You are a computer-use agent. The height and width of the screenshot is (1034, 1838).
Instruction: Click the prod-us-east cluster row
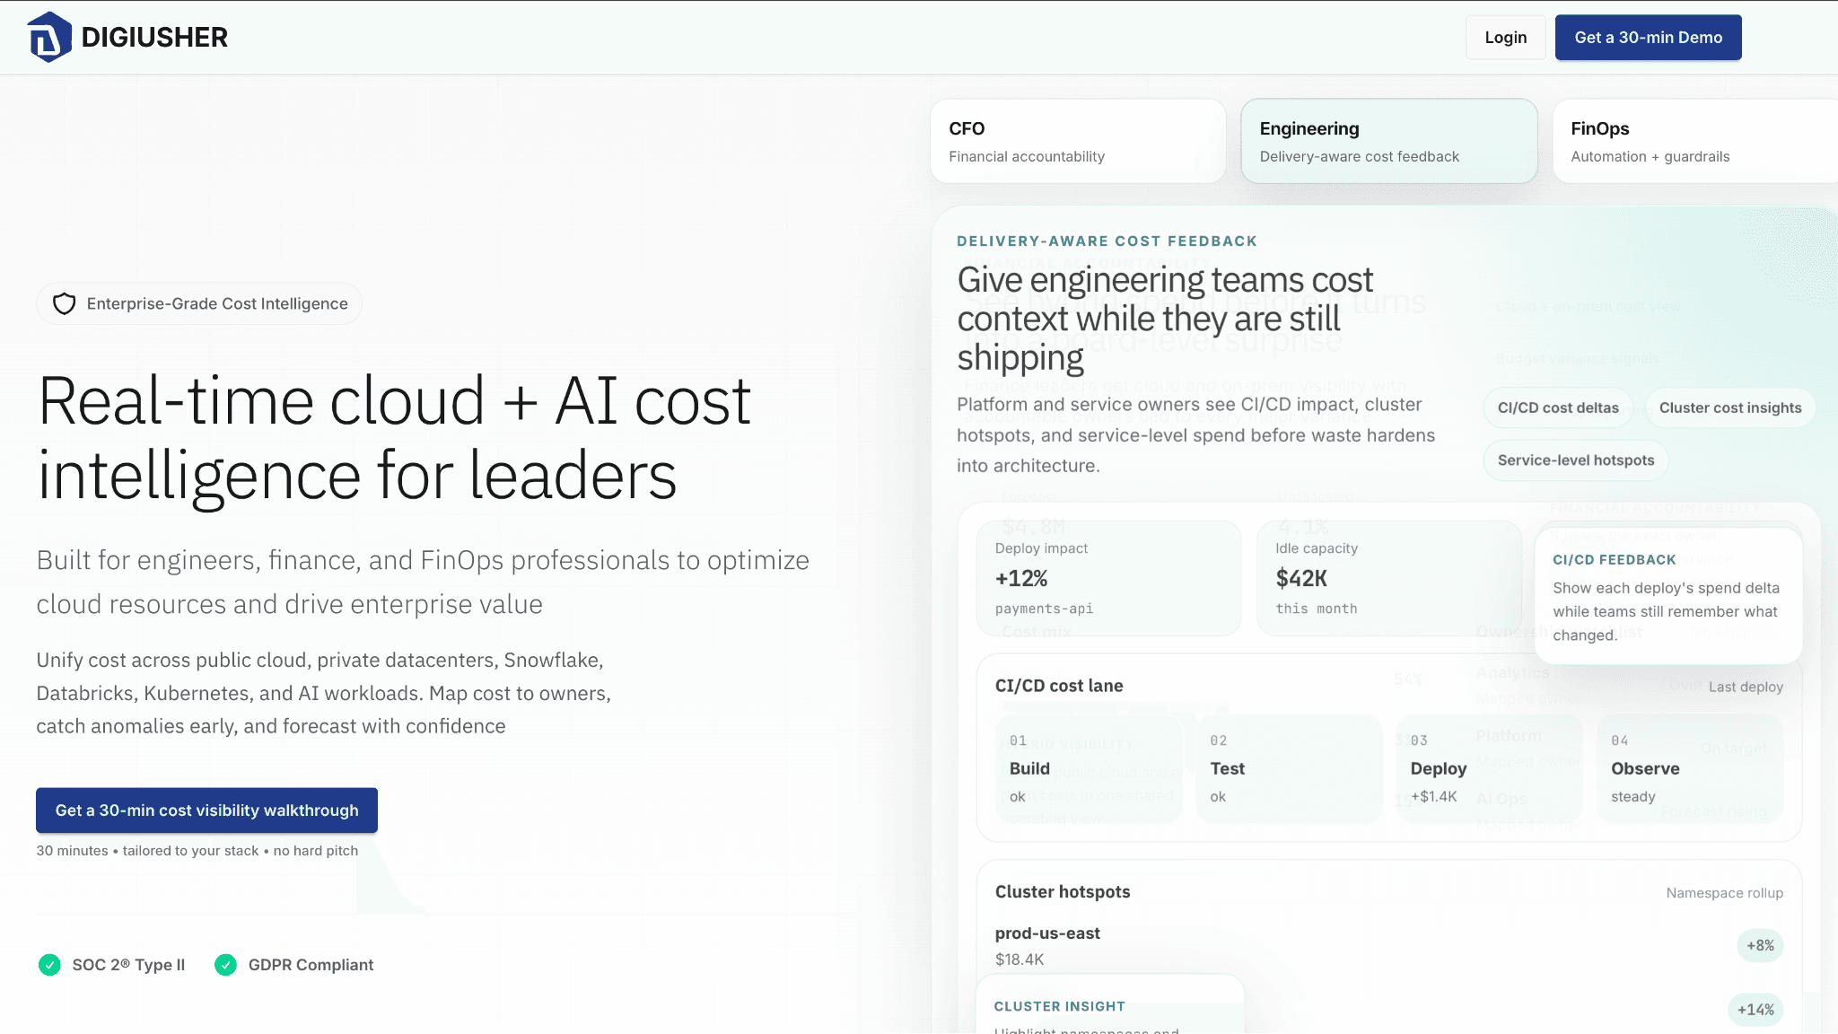1388,946
